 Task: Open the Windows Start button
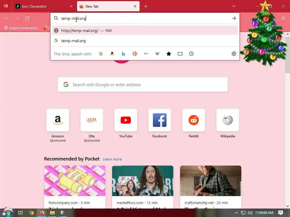tap(7, 212)
